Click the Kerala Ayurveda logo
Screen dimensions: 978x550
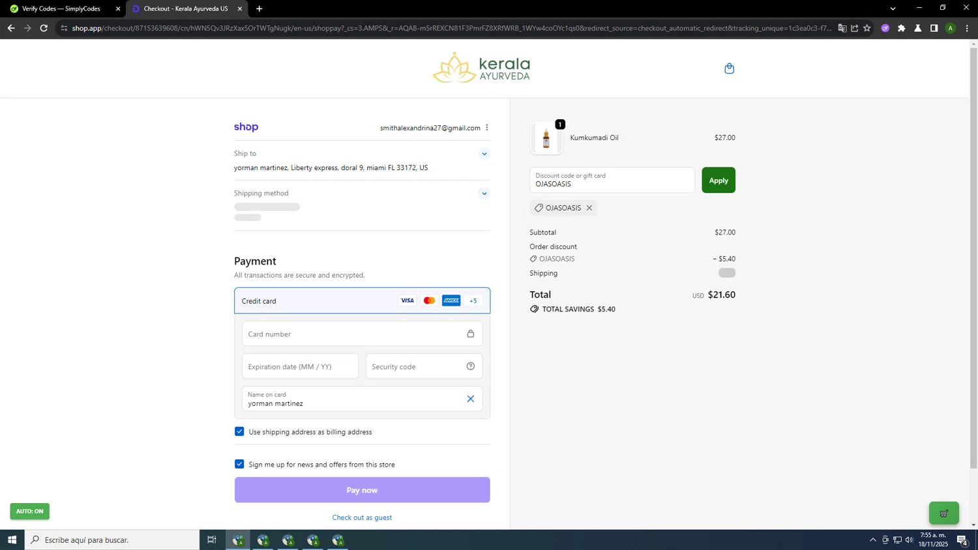click(481, 68)
